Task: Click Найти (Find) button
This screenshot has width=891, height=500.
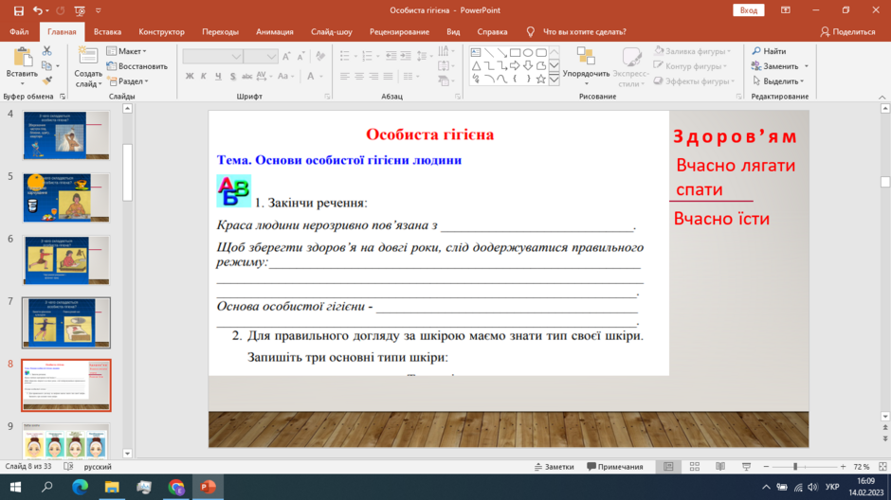Action: coord(770,51)
